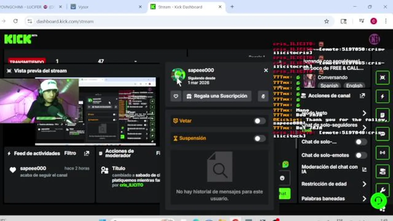Click the green Chat send button
Screen dimensions: 393x221
point(284,193)
